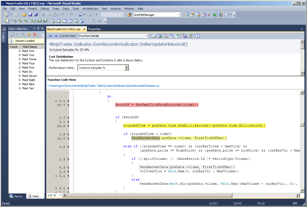Go forward with the blue right arrow
The height and width of the screenshot is (207, 307).
(56, 36)
